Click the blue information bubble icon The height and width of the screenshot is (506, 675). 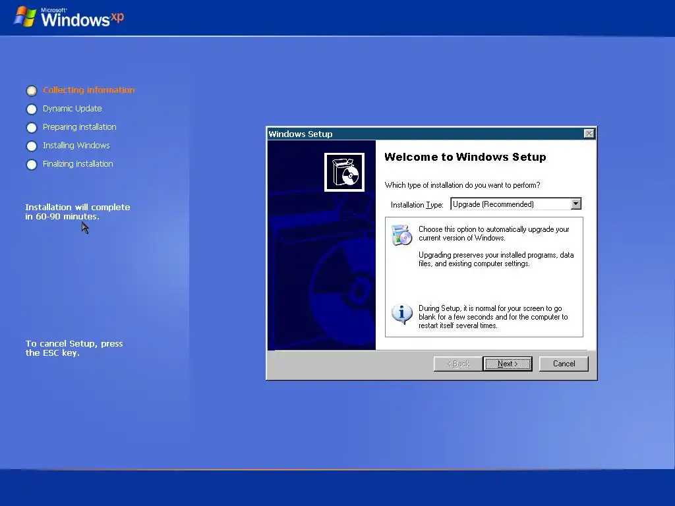pyautogui.click(x=401, y=314)
